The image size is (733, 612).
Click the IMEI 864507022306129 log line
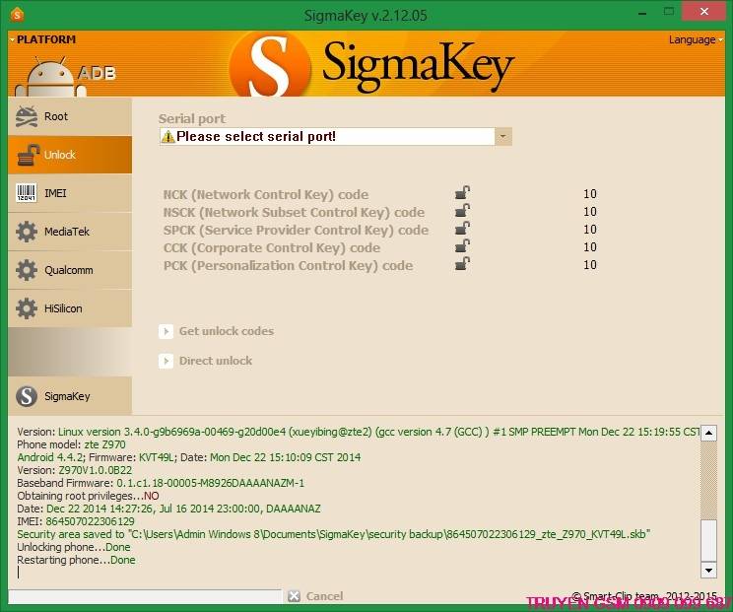(76, 521)
